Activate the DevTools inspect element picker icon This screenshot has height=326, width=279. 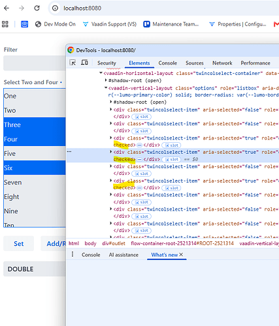pos(73,63)
